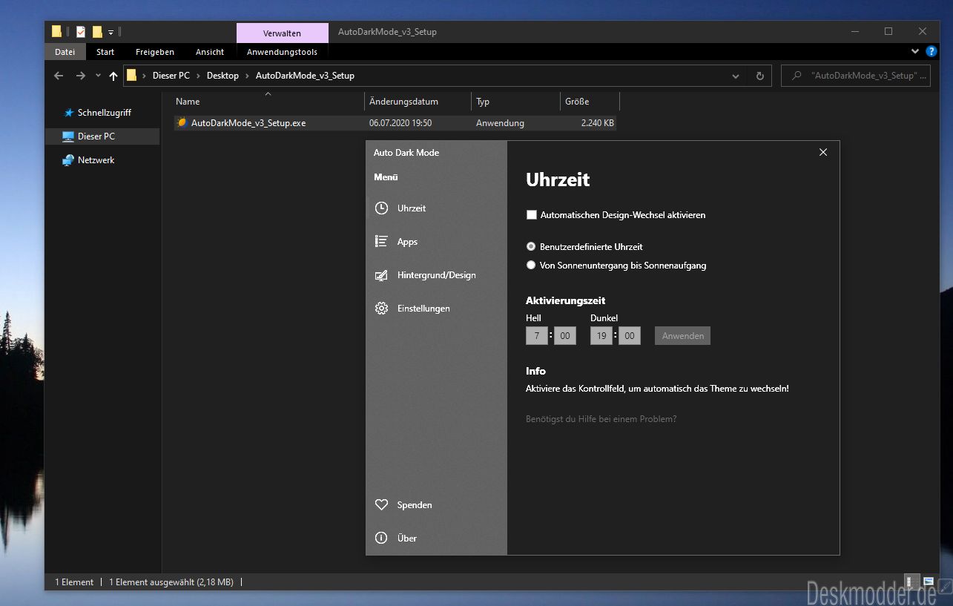
Task: Click the Spenden heart icon
Action: point(381,505)
